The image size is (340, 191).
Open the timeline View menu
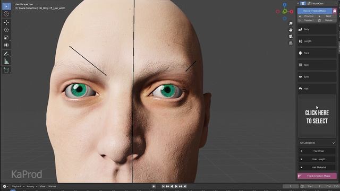coord(42,186)
